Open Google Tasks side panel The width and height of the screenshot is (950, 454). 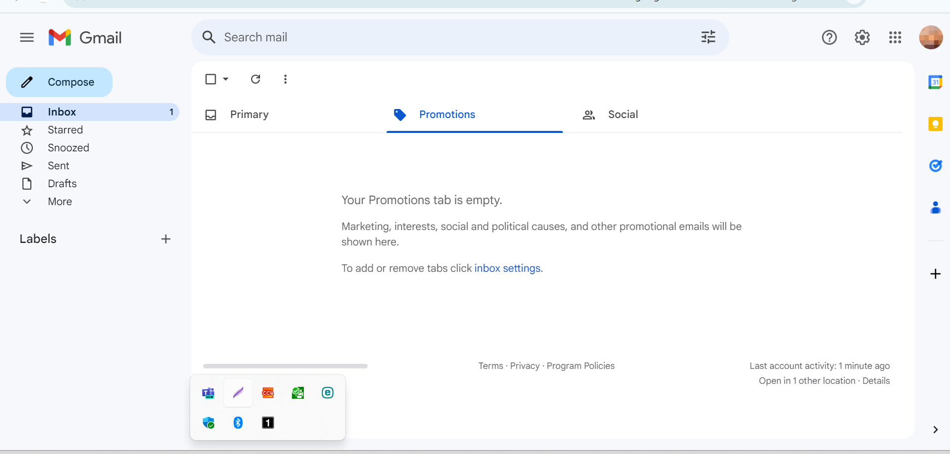pos(935,166)
